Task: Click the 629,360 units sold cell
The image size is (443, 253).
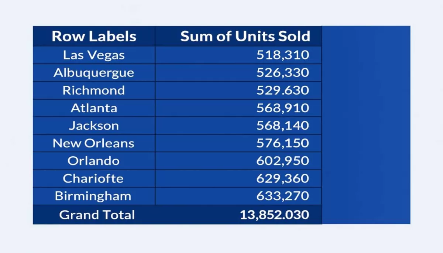Action: tap(282, 178)
